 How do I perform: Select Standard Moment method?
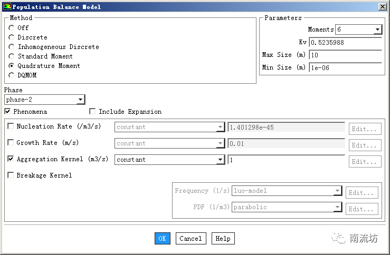click(12, 56)
